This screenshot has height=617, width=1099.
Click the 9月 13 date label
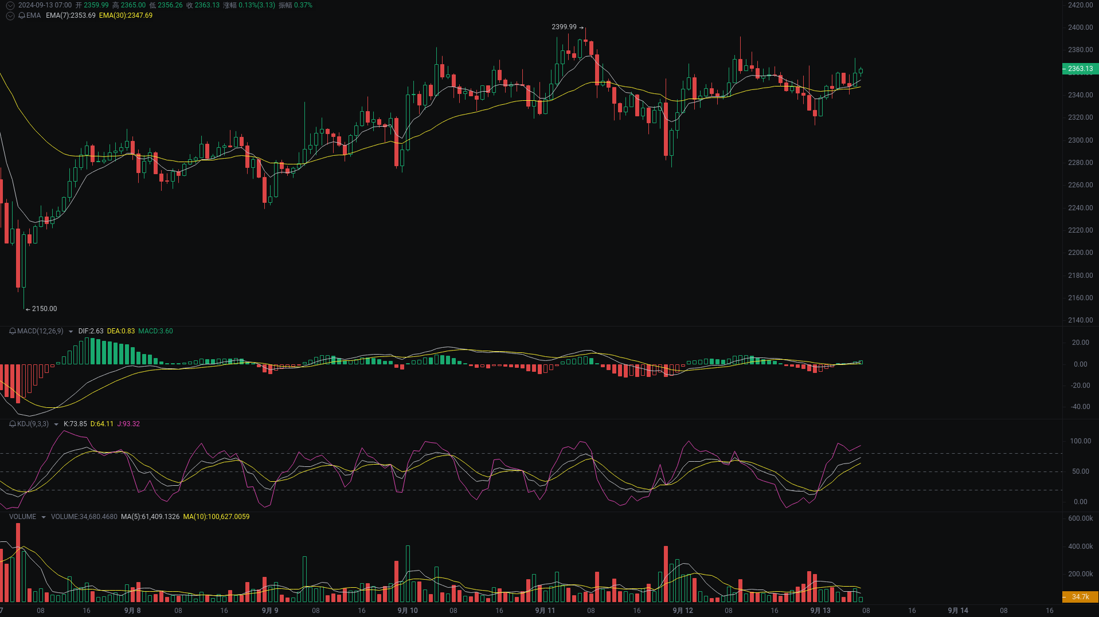(820, 611)
